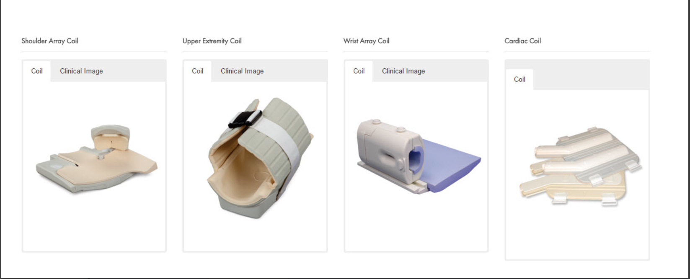Screen dimensions: 690x279
Task: Click the Shoulder Array Coil product photo
Action: (x=97, y=159)
